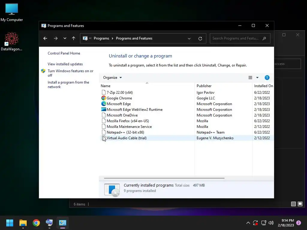Sort by the Installed On column header
The height and width of the screenshot is (230, 307).
pos(264,86)
